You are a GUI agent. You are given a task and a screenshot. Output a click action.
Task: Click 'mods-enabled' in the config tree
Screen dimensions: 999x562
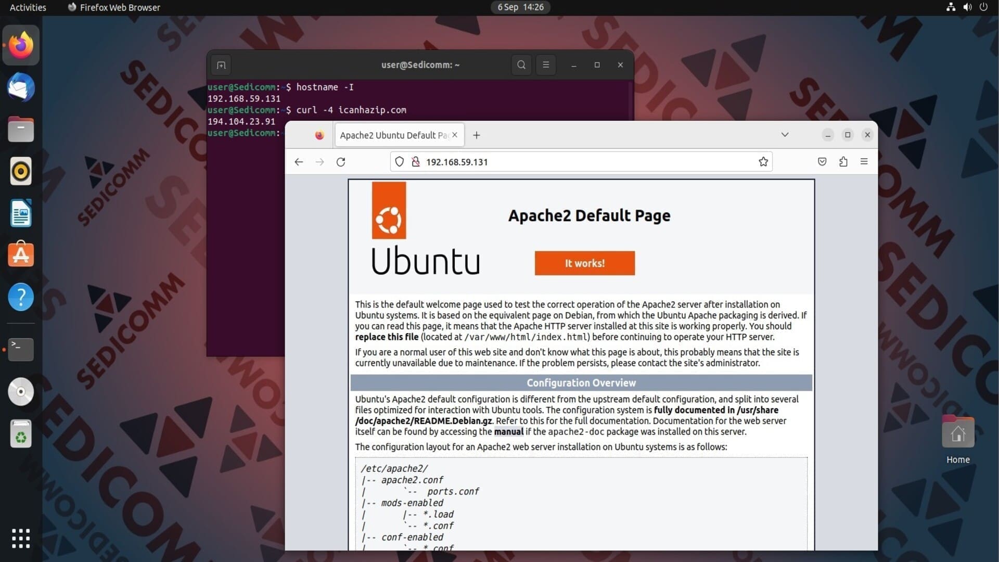[x=412, y=503]
